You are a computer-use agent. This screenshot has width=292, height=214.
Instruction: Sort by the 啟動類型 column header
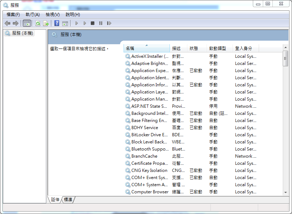[x=220, y=49]
